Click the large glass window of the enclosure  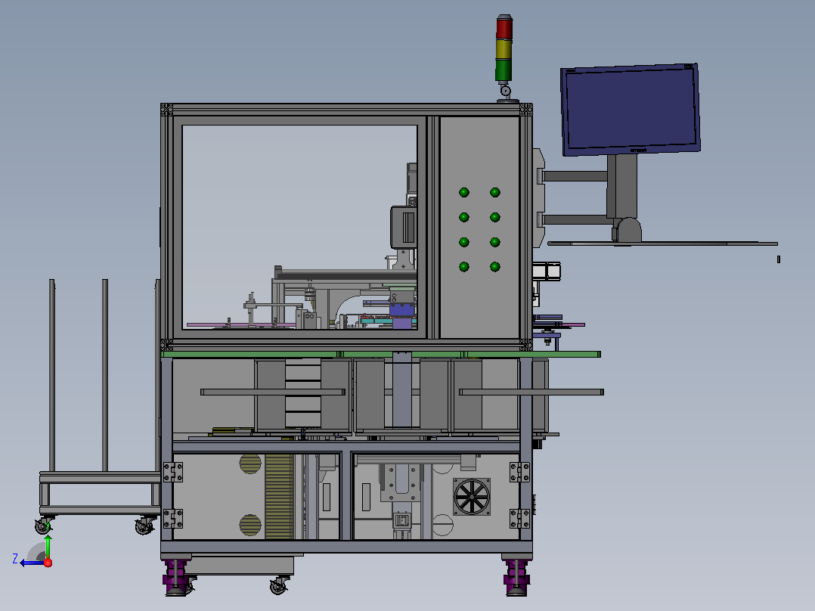300,227
